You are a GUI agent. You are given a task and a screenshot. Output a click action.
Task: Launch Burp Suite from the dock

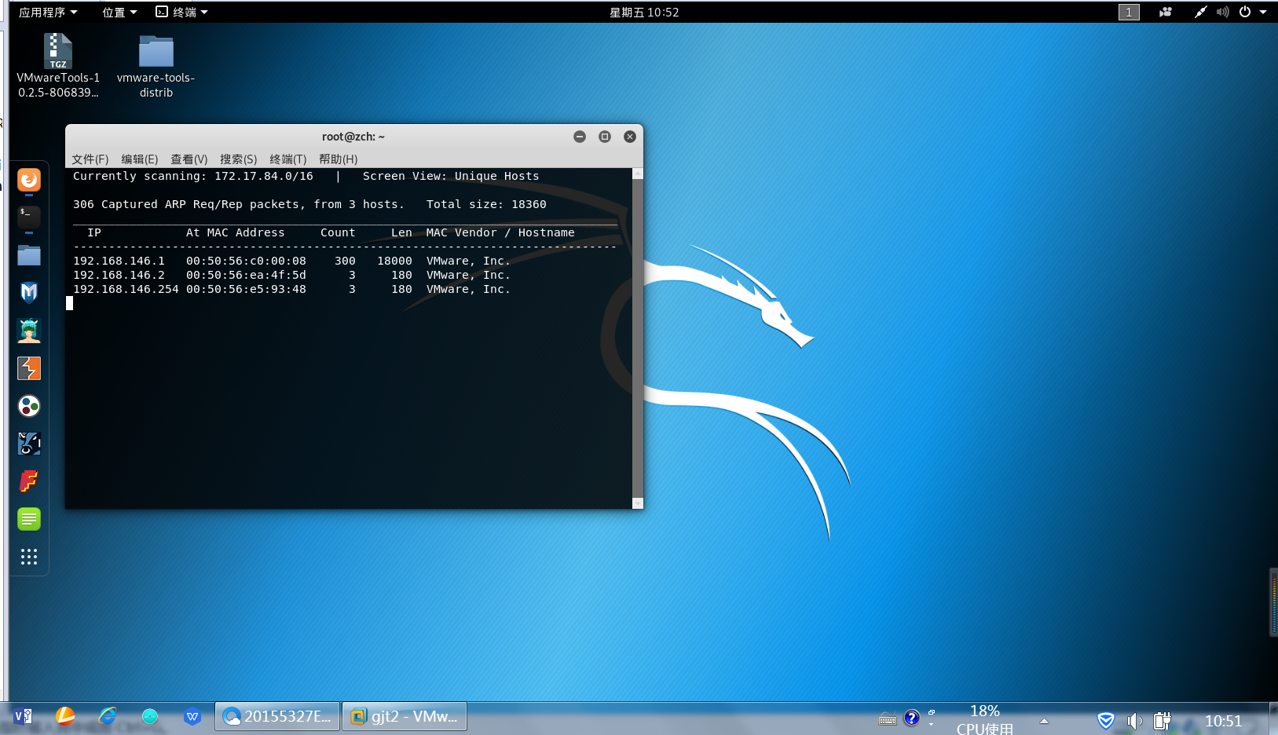(29, 368)
